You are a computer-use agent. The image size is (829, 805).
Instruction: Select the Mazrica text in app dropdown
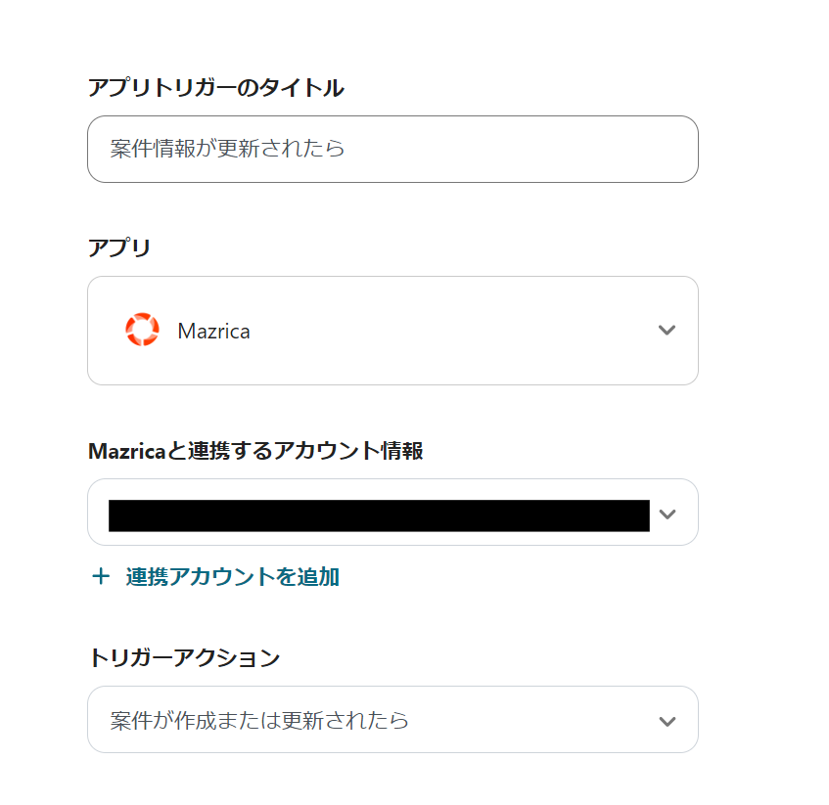(x=213, y=332)
